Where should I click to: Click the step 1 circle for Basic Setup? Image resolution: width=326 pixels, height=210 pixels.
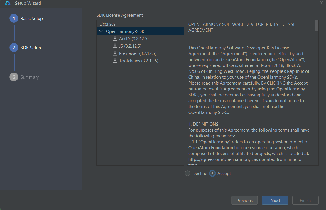point(14,18)
